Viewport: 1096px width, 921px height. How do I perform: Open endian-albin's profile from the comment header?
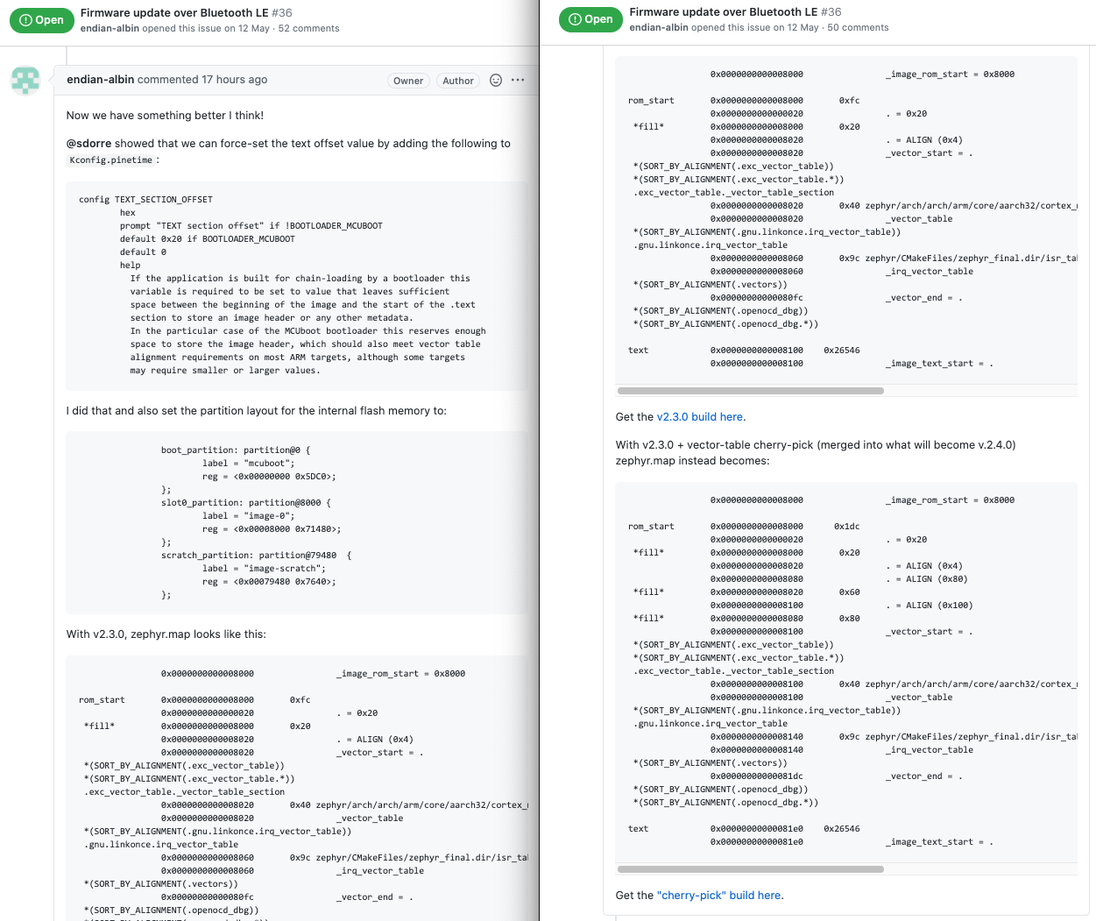coord(100,80)
